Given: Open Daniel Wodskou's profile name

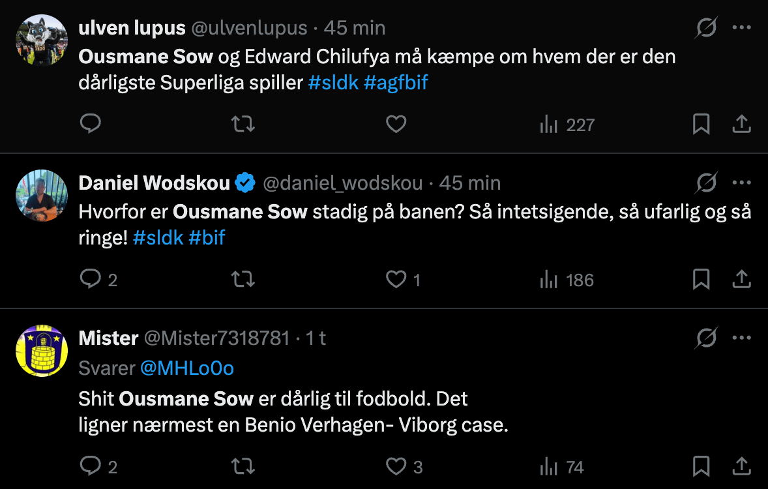Looking at the screenshot, I should click(154, 183).
